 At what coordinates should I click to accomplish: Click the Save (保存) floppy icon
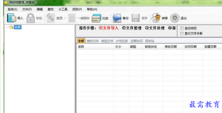pyautogui.click(x=136, y=18)
